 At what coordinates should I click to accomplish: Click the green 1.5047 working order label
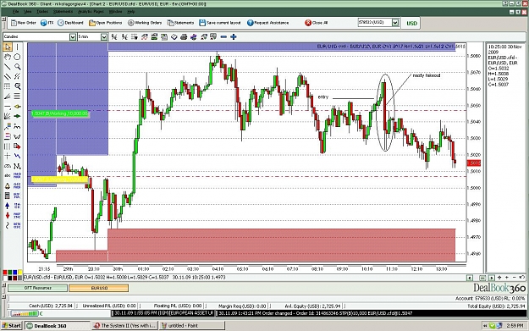tap(60, 113)
